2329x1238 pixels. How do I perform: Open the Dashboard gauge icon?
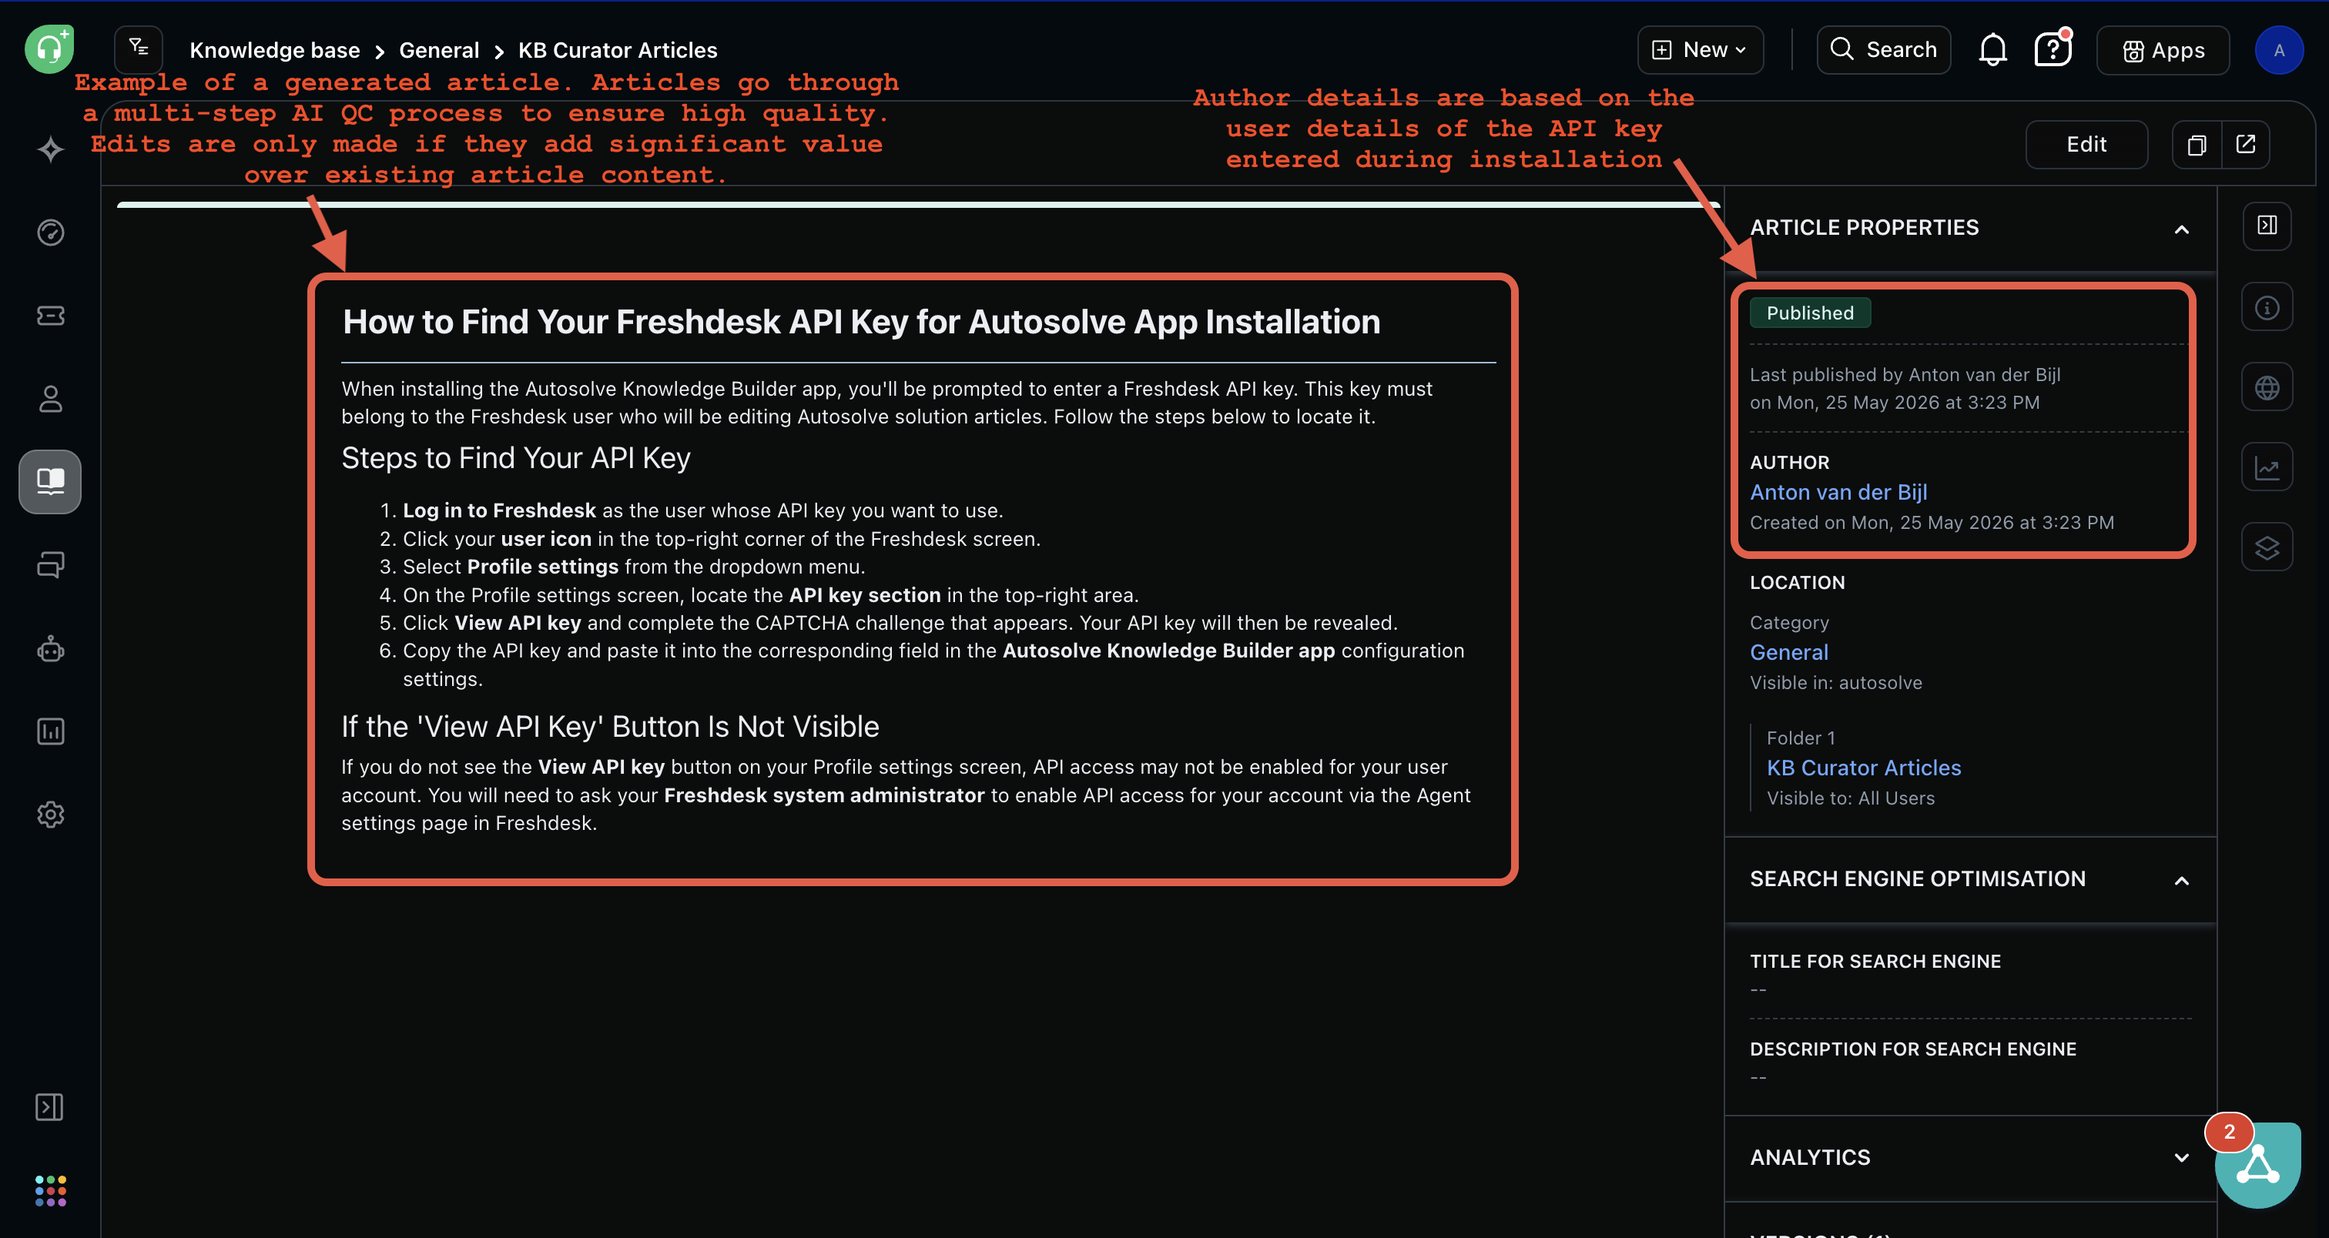[x=51, y=233]
